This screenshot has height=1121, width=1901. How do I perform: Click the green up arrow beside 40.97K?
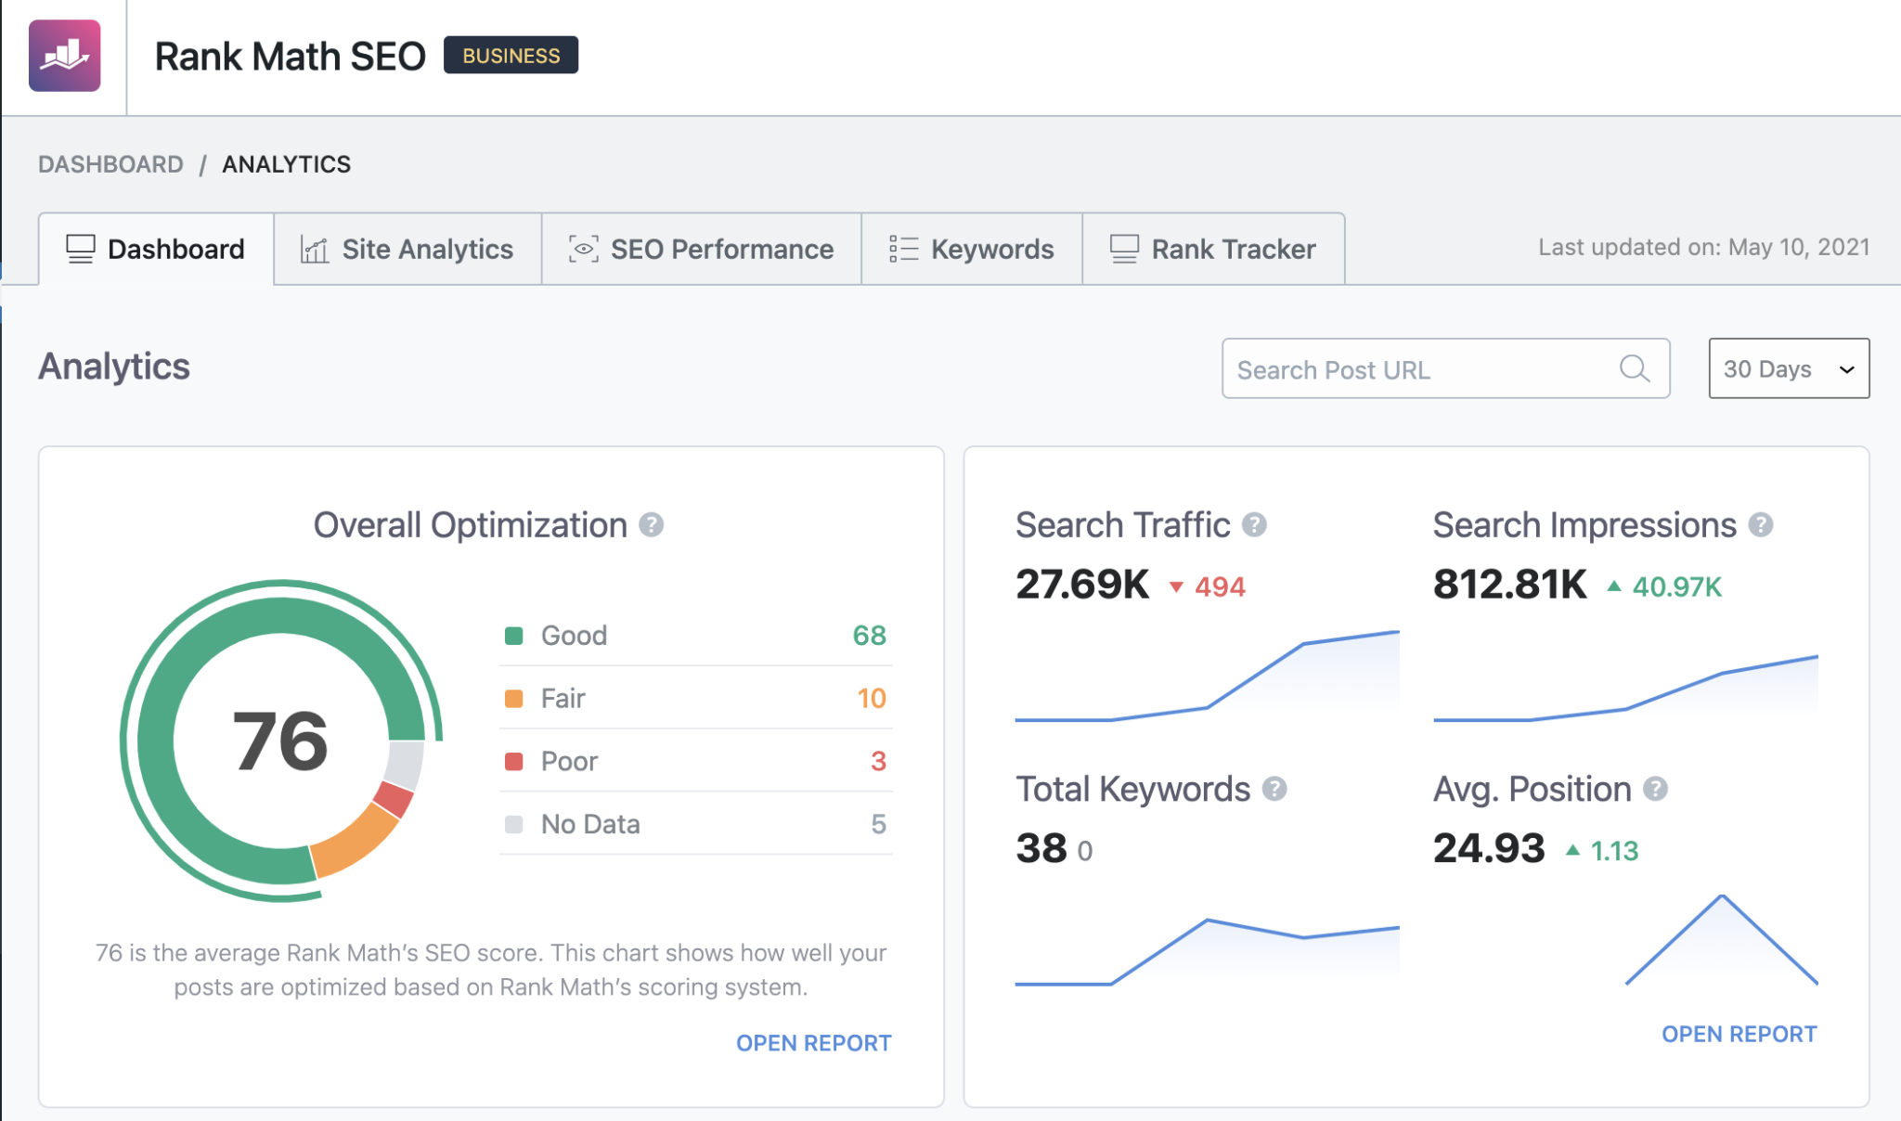pyautogui.click(x=1614, y=586)
